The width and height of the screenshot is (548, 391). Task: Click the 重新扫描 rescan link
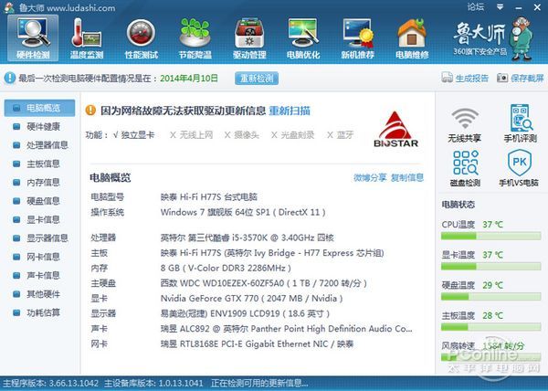pos(290,111)
